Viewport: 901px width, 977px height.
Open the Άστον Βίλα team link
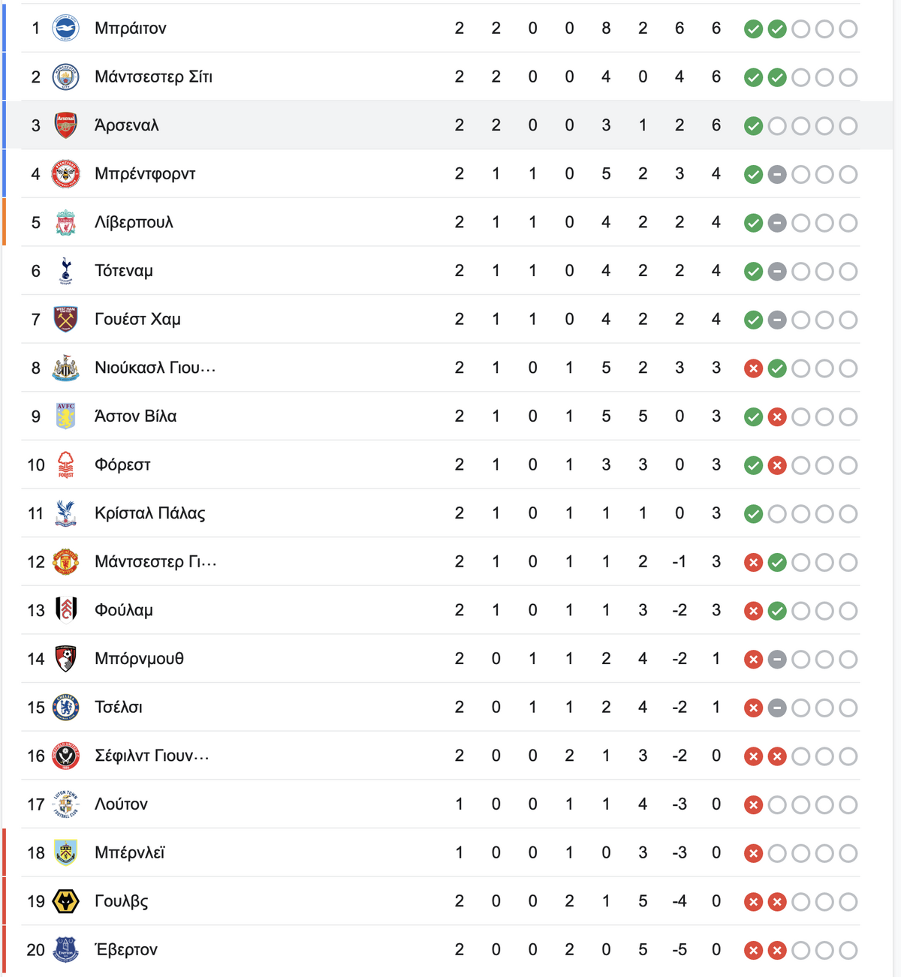tap(135, 416)
